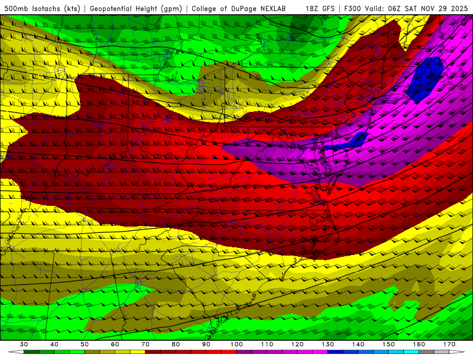Click the '170' label on the color bar
This screenshot has width=473, height=355.
[x=449, y=344]
